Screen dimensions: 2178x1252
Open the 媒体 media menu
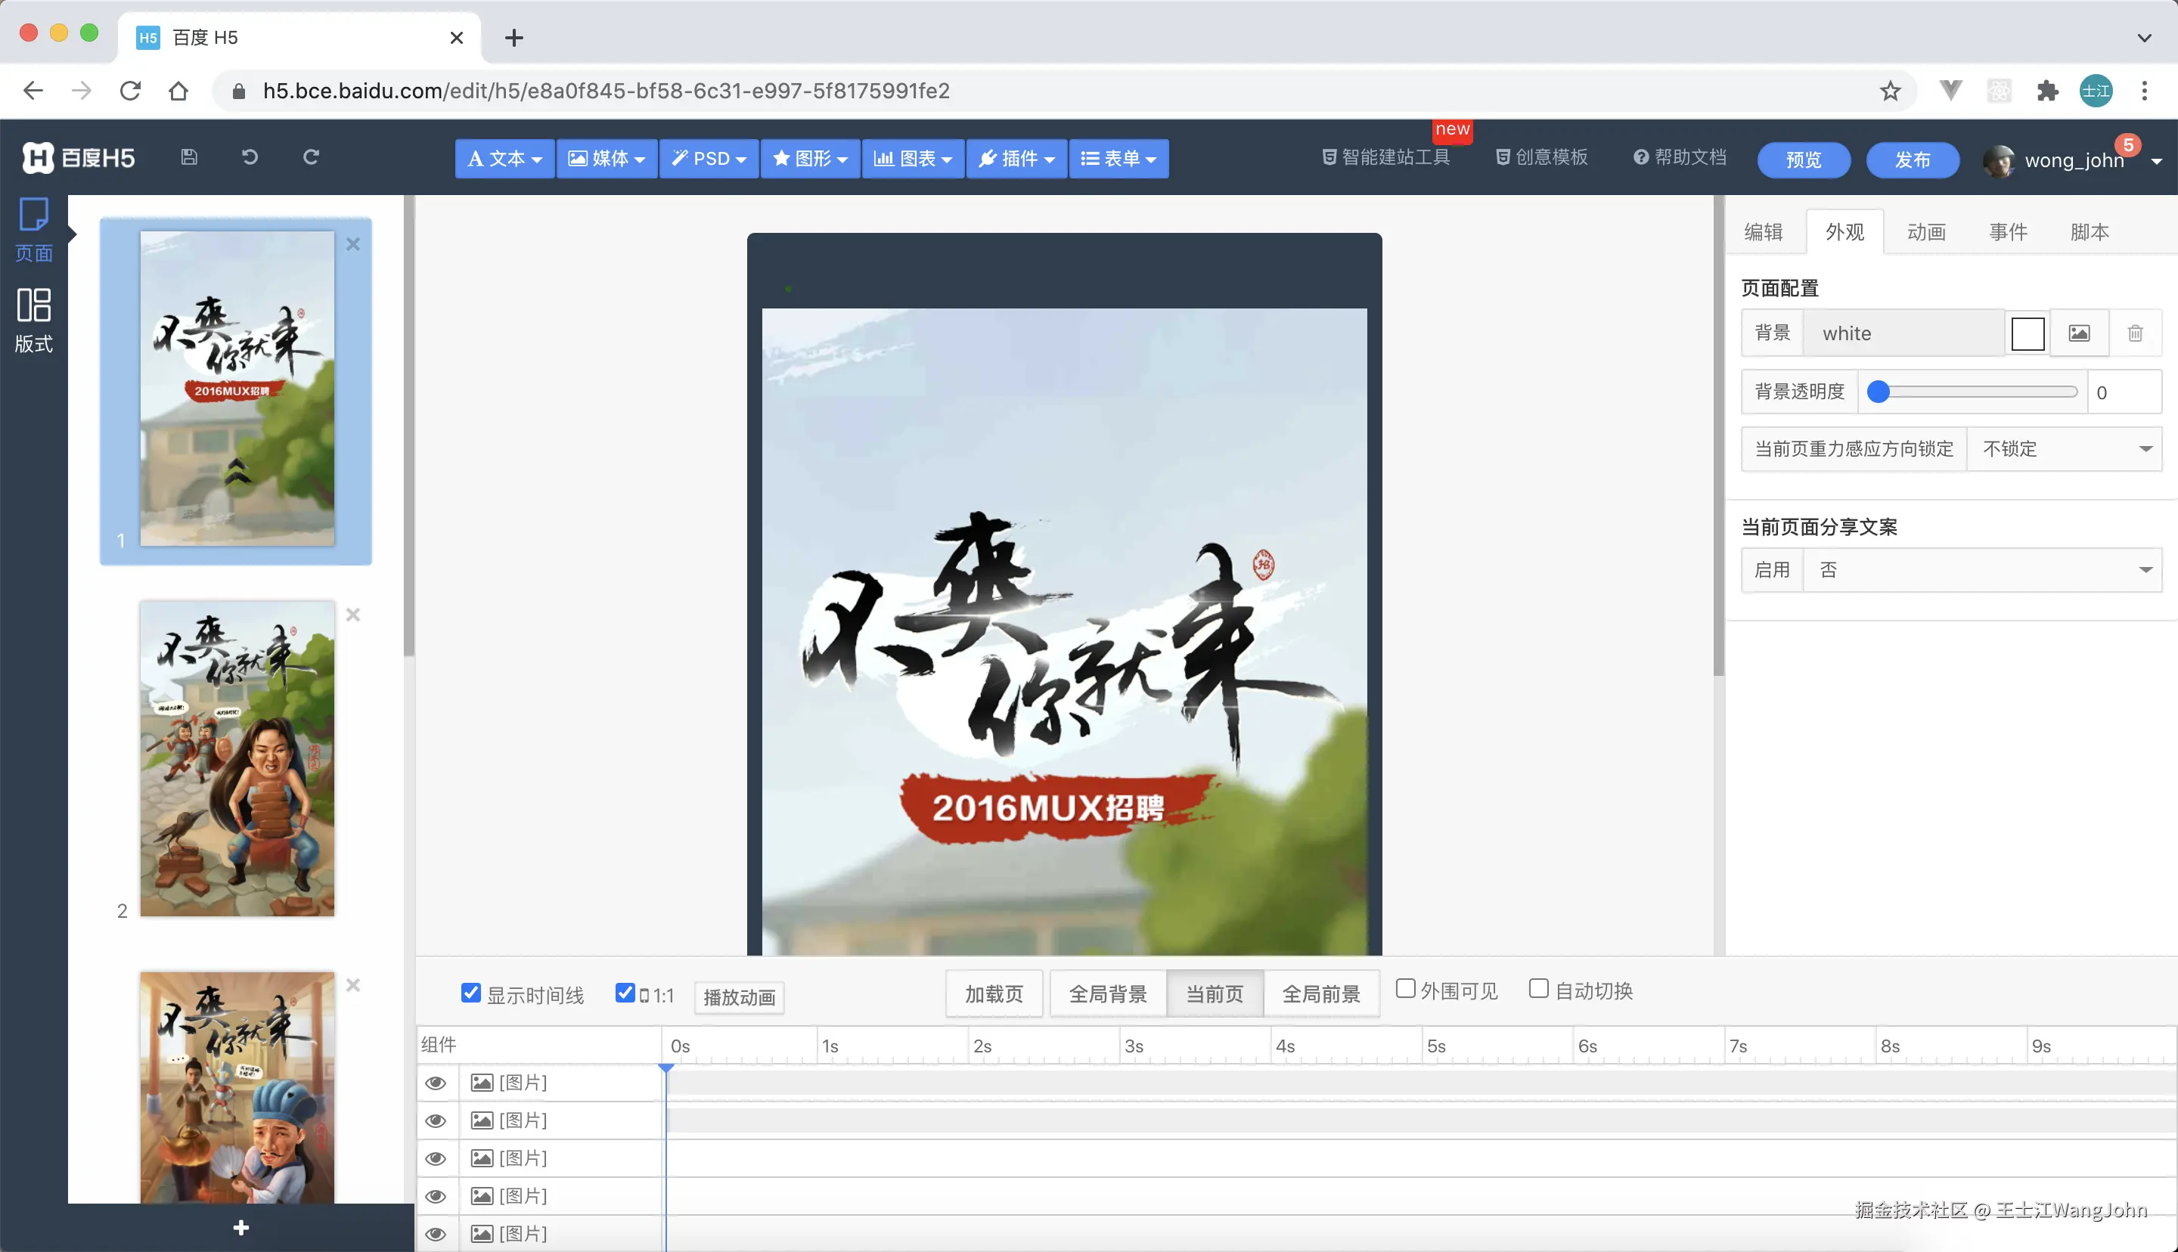click(x=607, y=158)
